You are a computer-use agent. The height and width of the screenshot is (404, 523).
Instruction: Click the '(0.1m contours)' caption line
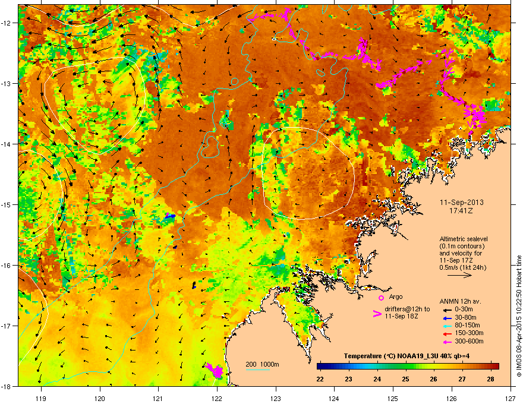462,246
